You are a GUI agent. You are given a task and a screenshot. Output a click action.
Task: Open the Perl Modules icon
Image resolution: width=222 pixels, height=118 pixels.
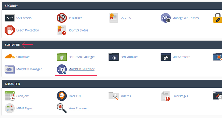pyautogui.click(x=114, y=57)
